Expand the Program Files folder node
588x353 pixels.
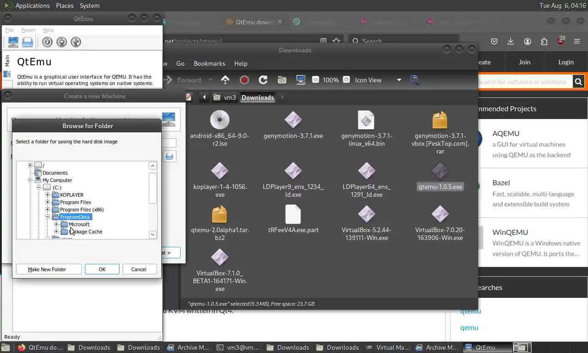coord(48,202)
